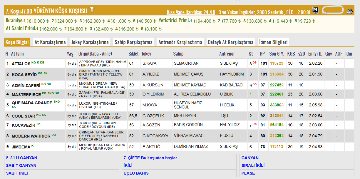
Task: Show the Detaylı At Karşılaştırma tab
Action: [230, 42]
